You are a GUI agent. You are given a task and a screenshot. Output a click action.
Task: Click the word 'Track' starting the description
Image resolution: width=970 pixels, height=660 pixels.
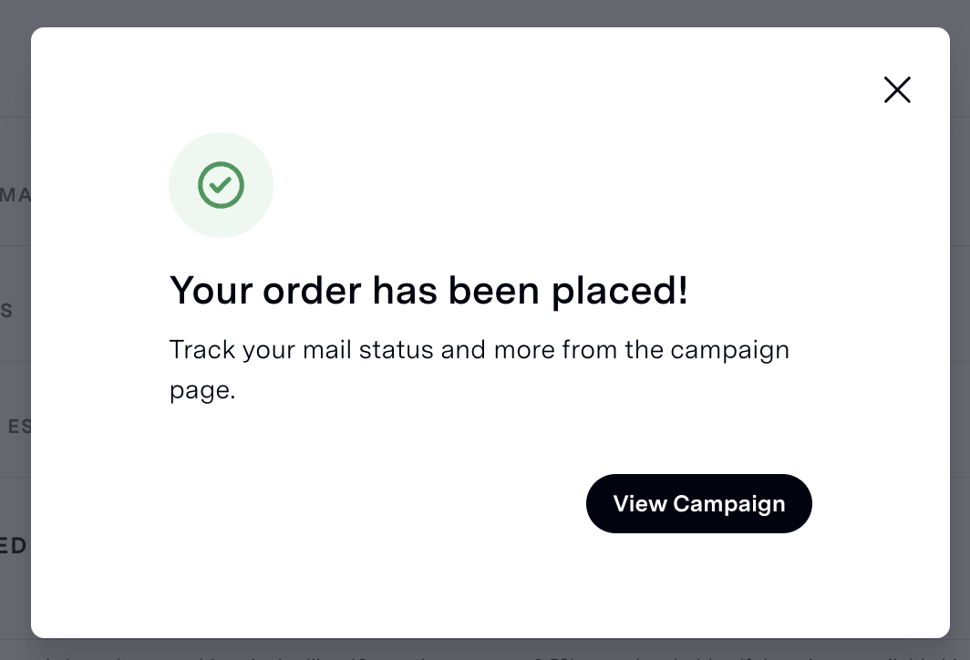click(x=202, y=349)
